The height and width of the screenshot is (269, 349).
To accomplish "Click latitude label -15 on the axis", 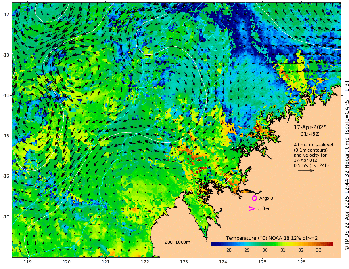I will click(x=6, y=136).
